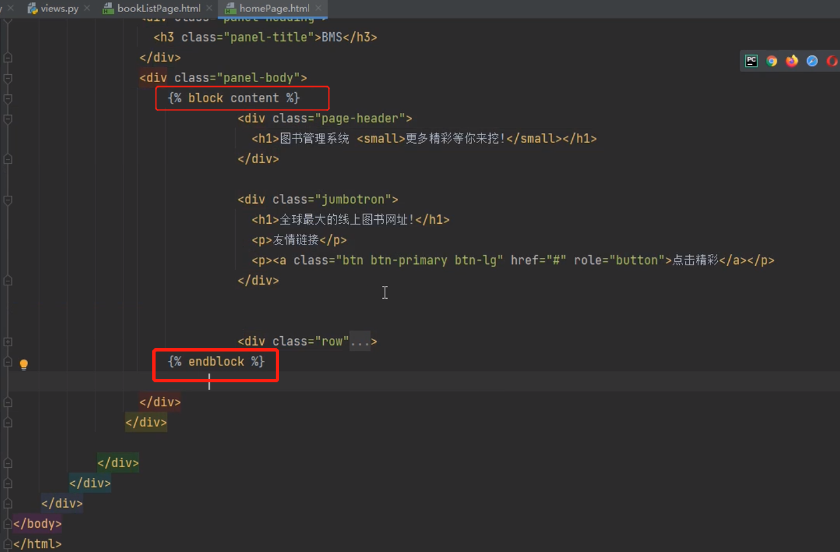Image resolution: width=840 pixels, height=552 pixels.
Task: Click the closing </html> tag
Action: [37, 544]
